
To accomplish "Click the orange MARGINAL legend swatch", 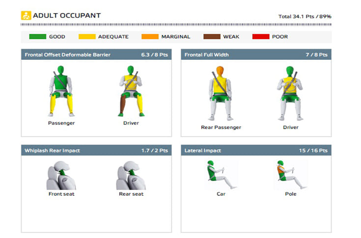I will tap(149, 37).
